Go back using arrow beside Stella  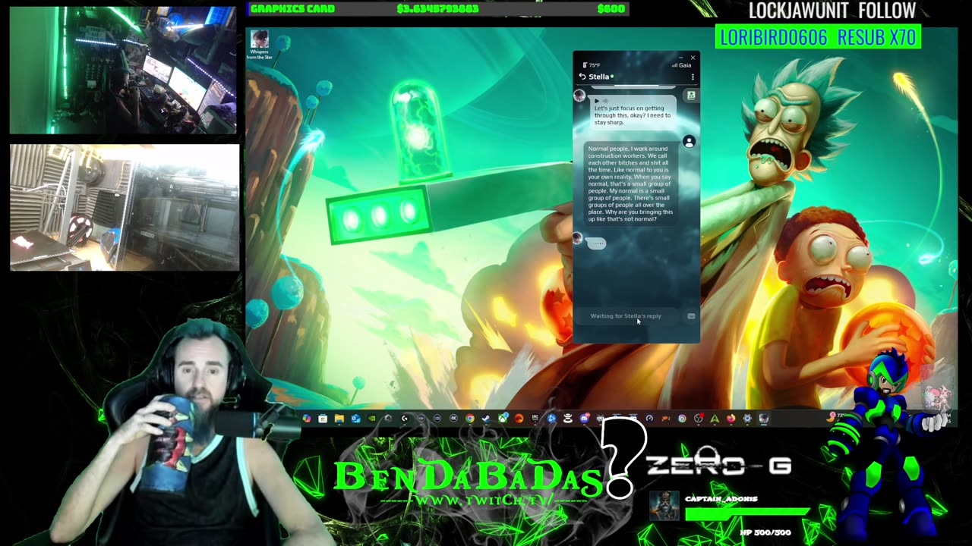coord(582,77)
